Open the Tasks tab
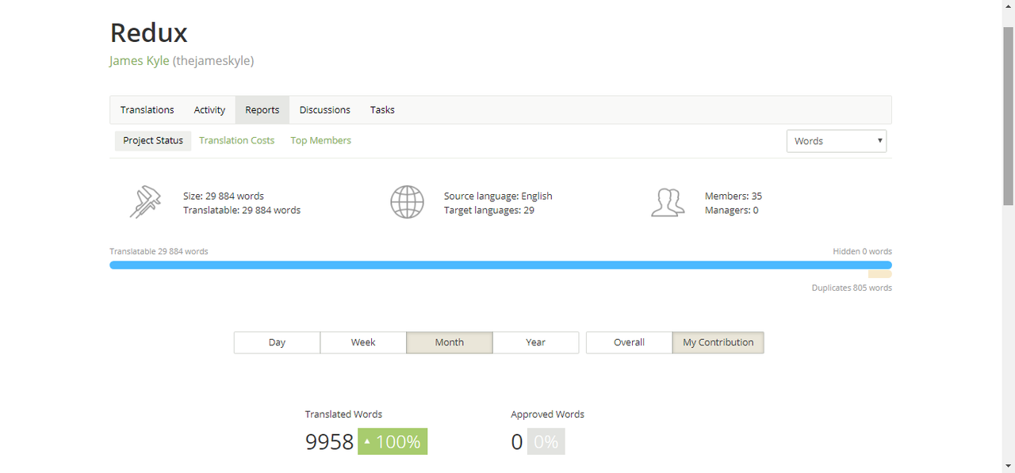Screen dimensions: 1015x473 (382, 110)
